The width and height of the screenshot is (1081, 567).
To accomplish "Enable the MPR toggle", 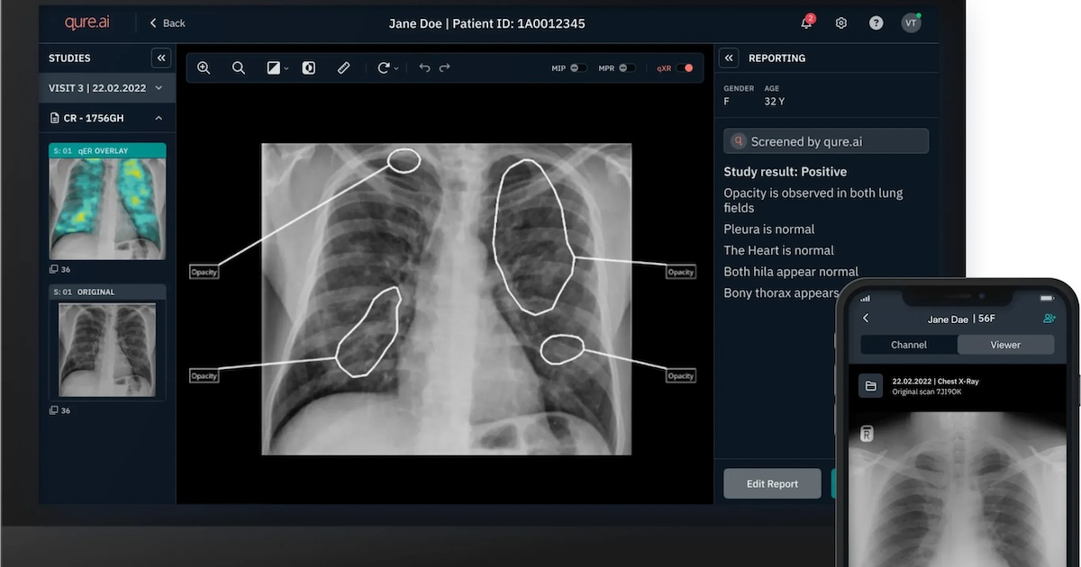I will 628,67.
